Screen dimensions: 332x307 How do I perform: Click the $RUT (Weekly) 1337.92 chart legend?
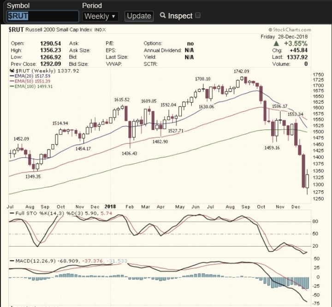coord(47,71)
